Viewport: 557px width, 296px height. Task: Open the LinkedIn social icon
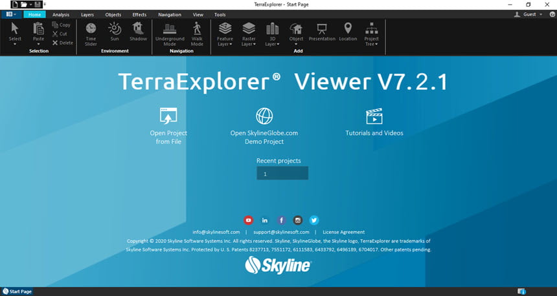pyautogui.click(x=265, y=220)
